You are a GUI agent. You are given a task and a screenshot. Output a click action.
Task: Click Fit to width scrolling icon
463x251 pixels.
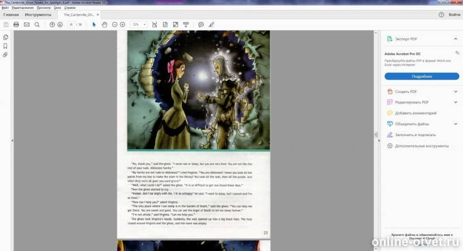(x=154, y=24)
